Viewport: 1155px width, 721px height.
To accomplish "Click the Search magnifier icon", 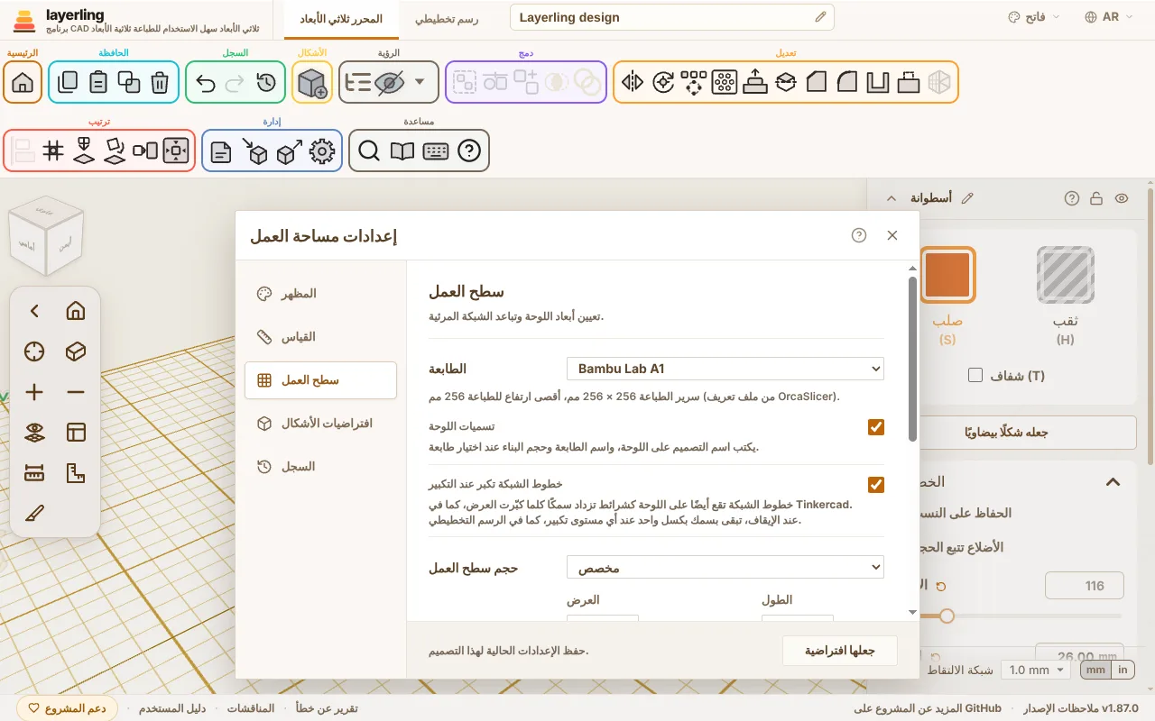I will click(x=368, y=151).
